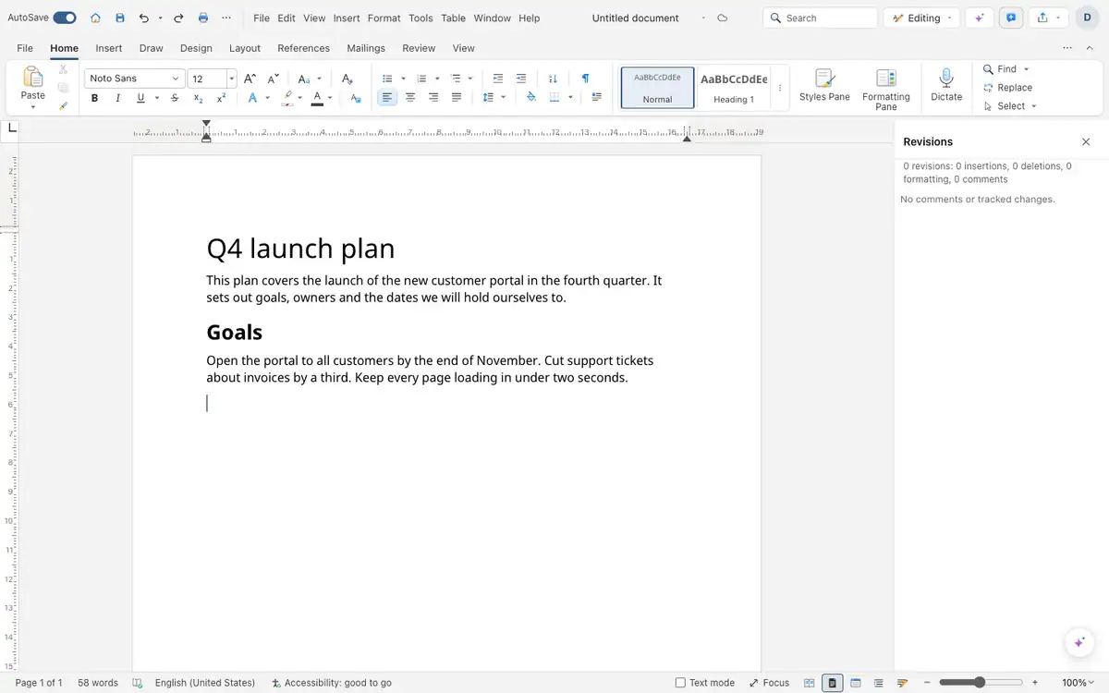Click the Save disk icon in title bar

120,18
